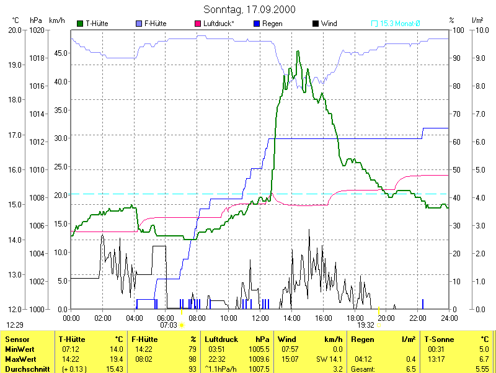Click the T-Sonne column header in the table
The height and width of the screenshot is (373, 496).
coord(440,339)
